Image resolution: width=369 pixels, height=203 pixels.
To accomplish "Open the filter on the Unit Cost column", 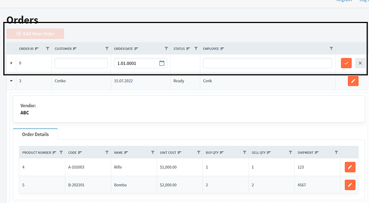I will [198, 153].
